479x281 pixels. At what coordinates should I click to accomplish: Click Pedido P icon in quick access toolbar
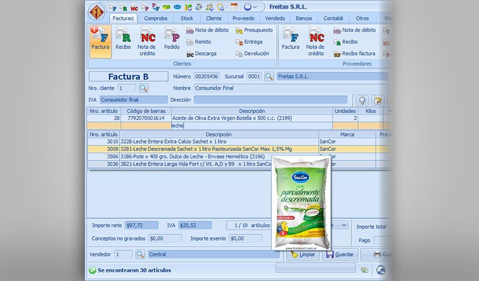(145, 7)
